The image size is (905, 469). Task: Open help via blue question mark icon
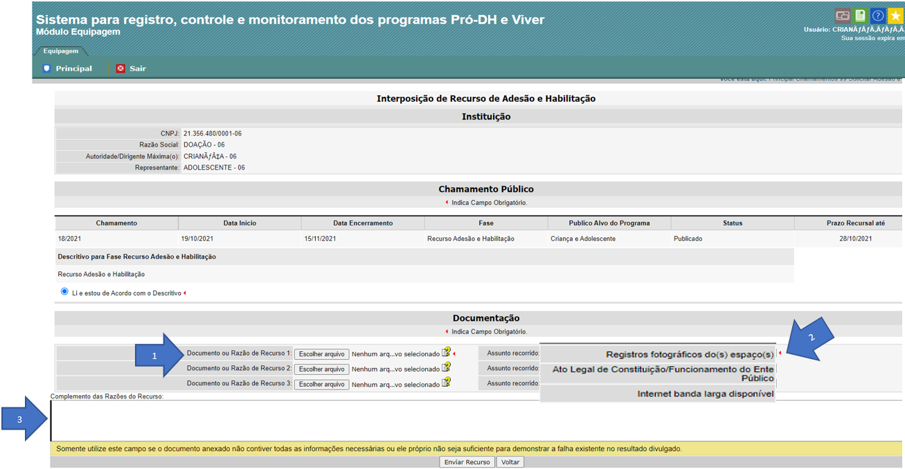(877, 15)
